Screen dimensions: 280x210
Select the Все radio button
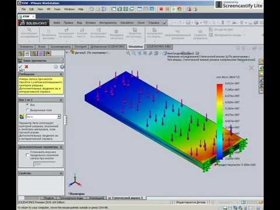(x=27, y=104)
